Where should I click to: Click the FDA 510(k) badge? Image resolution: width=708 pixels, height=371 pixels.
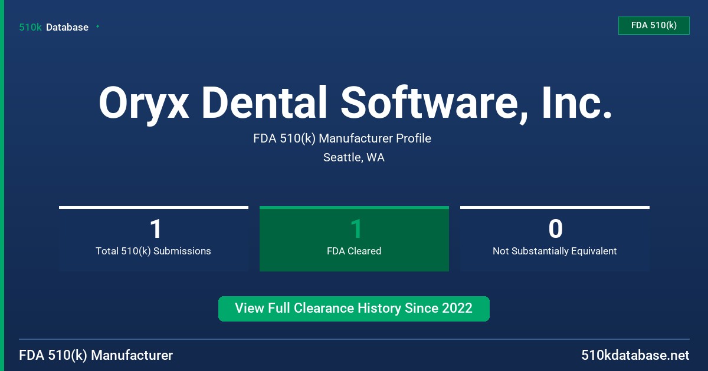(654, 25)
